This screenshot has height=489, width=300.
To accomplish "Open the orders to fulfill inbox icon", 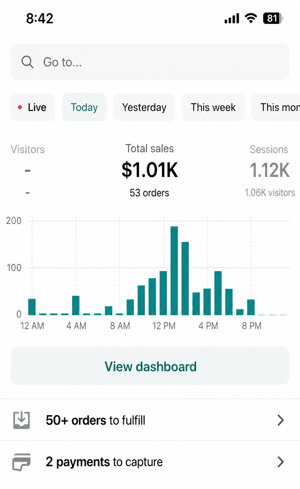I will coord(22,420).
